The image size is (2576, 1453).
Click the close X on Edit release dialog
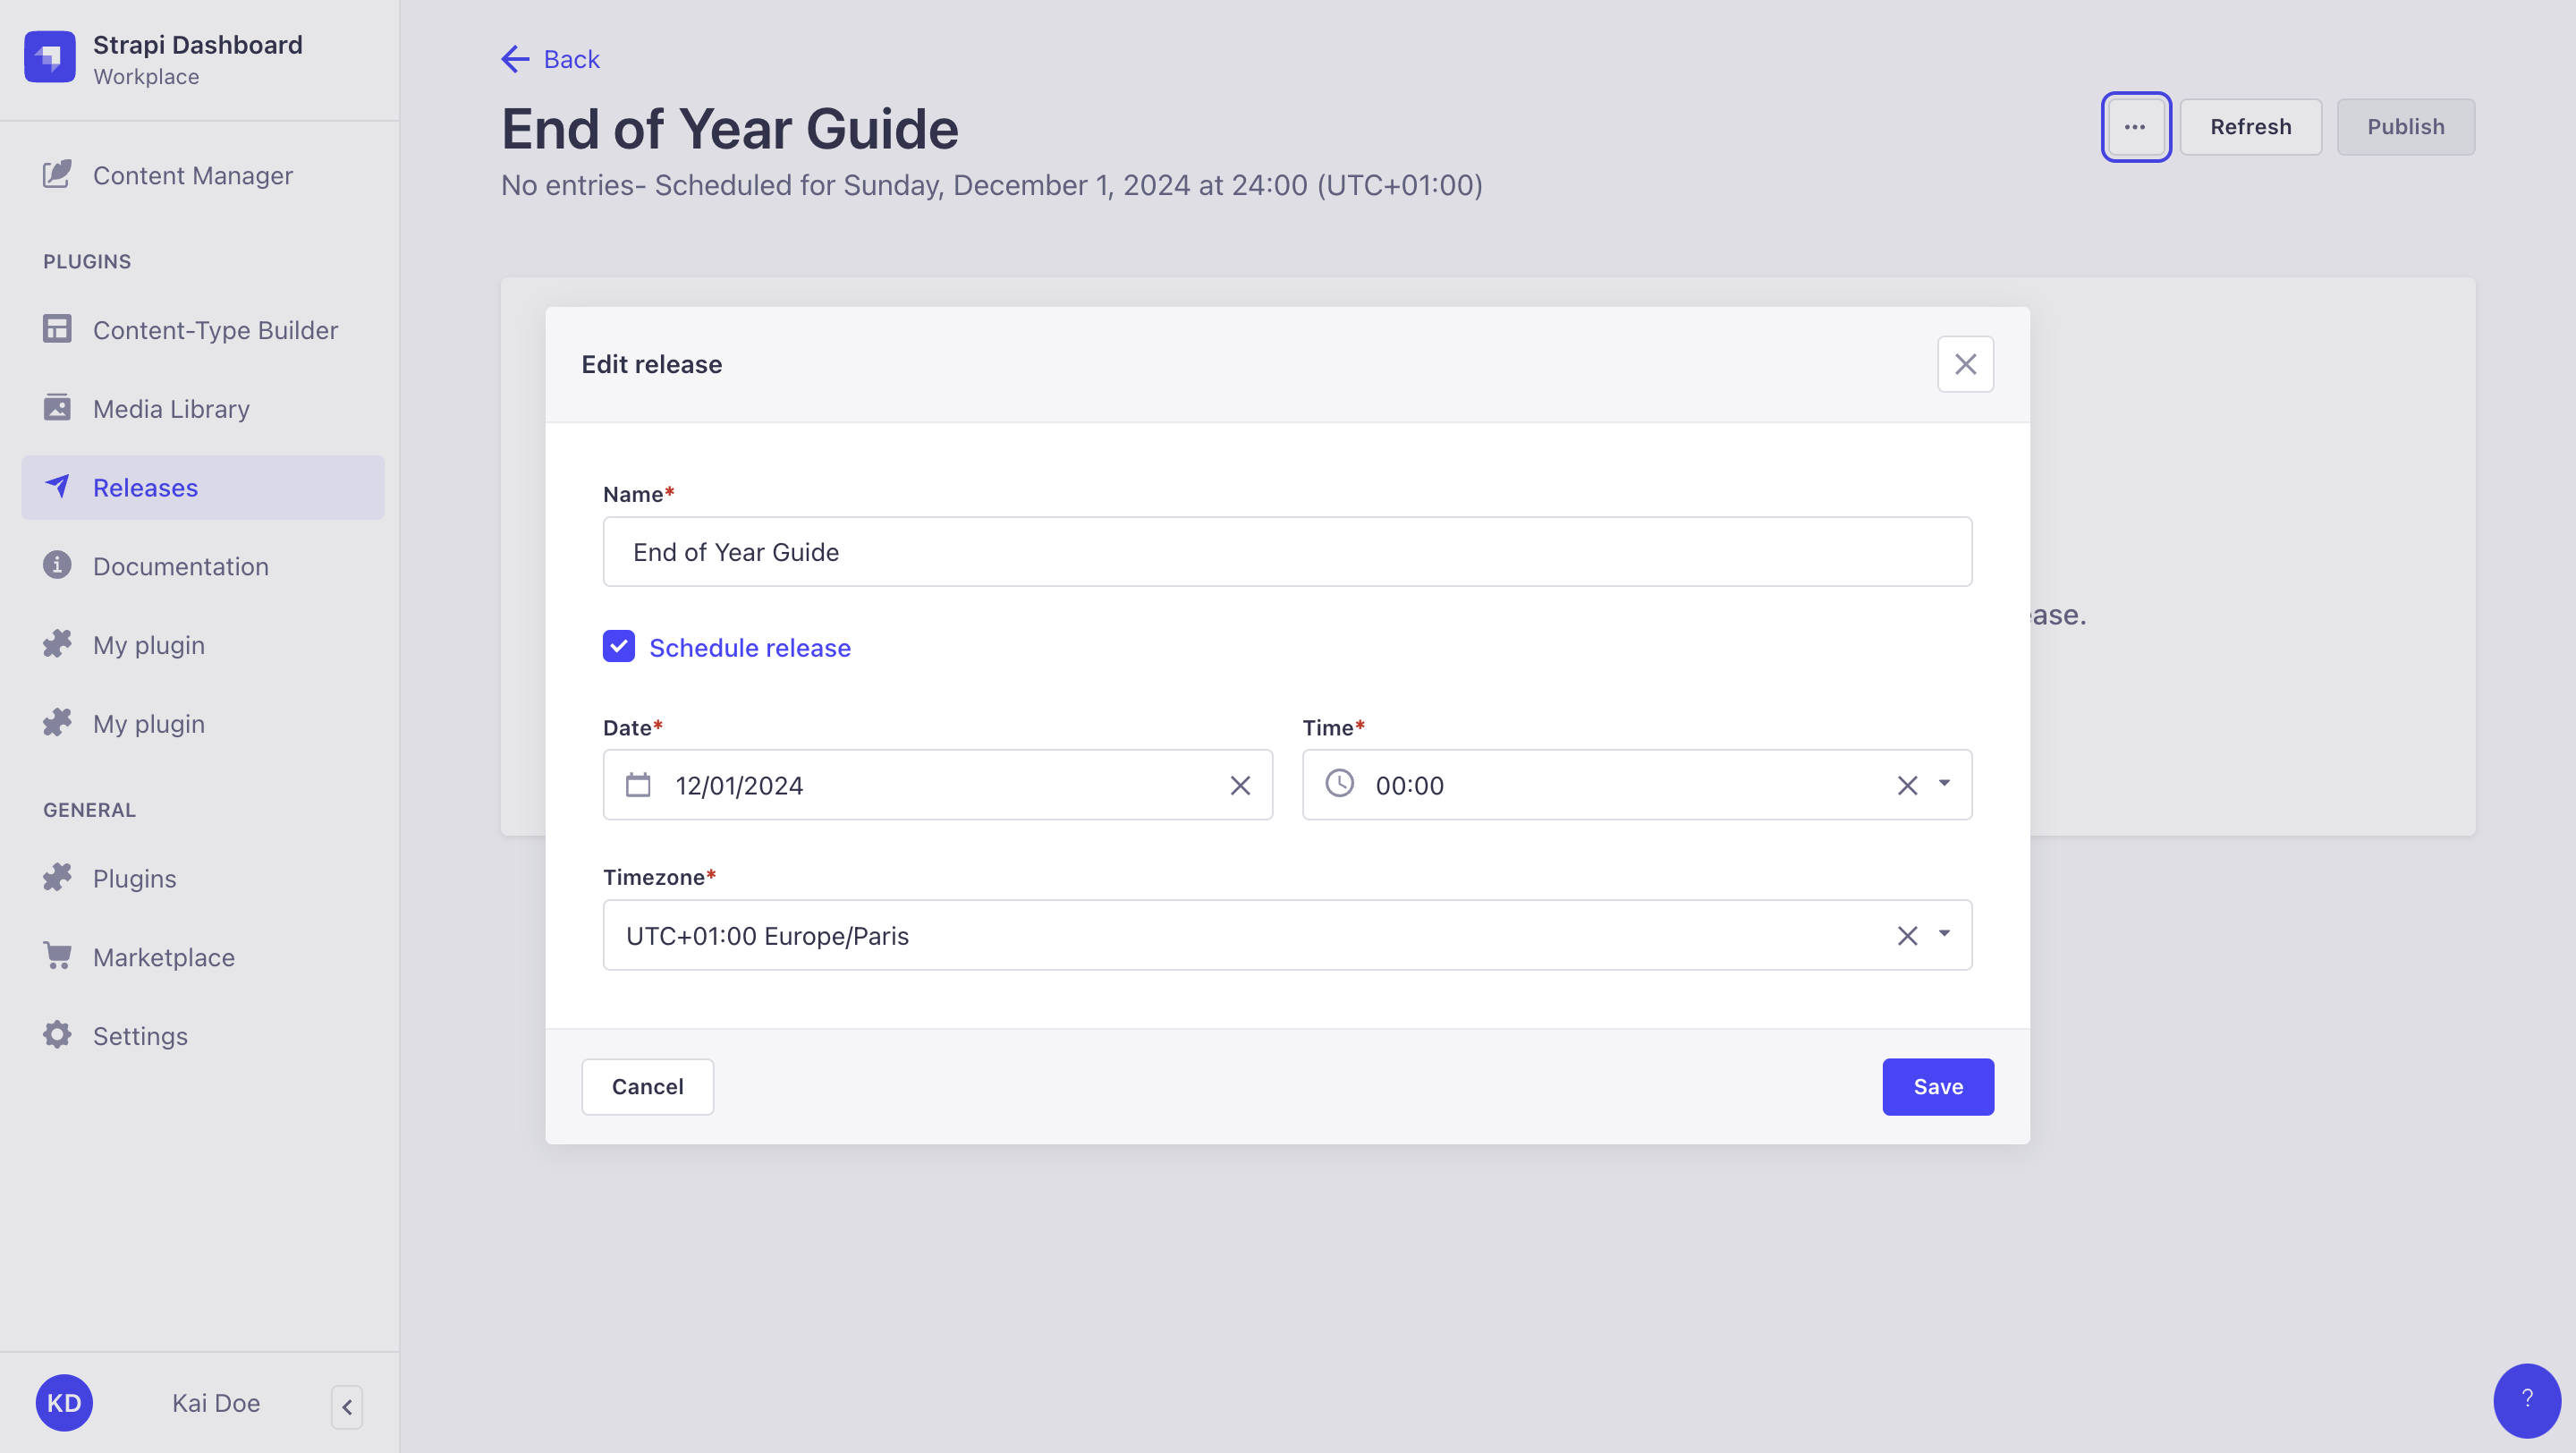pos(1966,364)
